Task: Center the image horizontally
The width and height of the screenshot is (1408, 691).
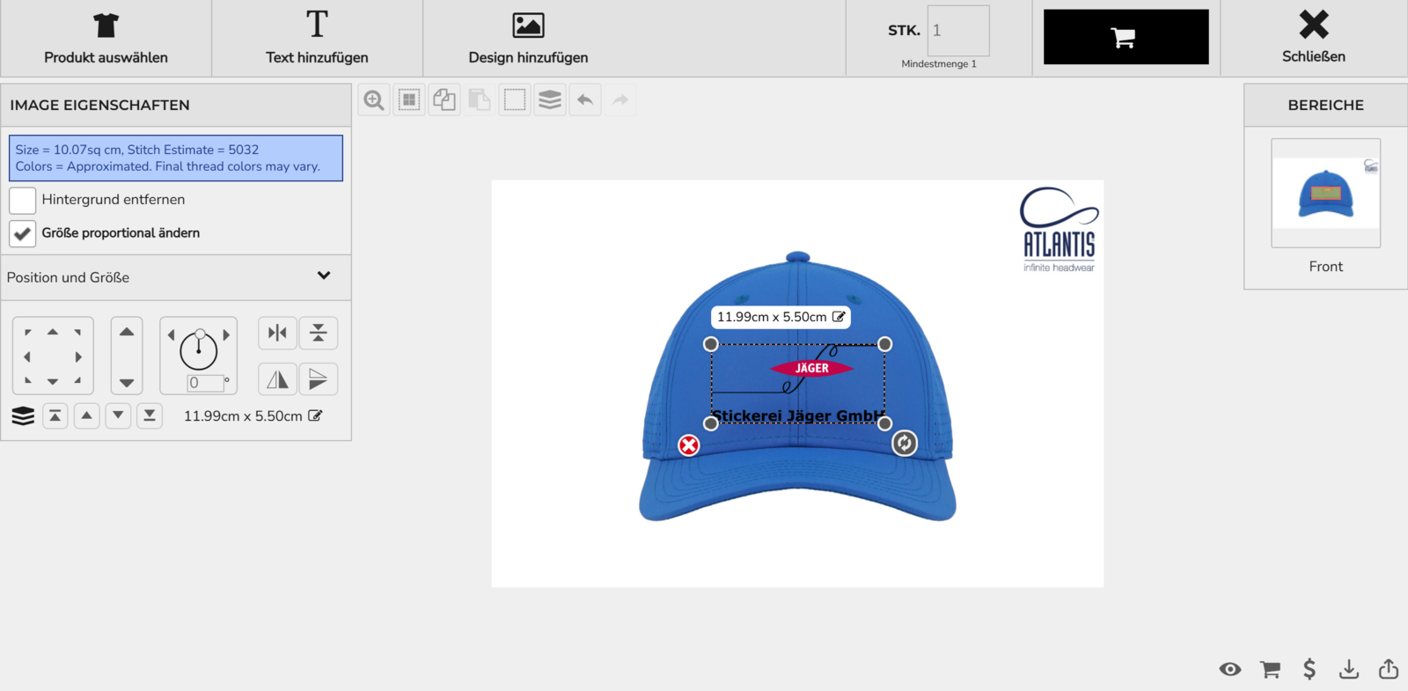Action: pyautogui.click(x=277, y=333)
